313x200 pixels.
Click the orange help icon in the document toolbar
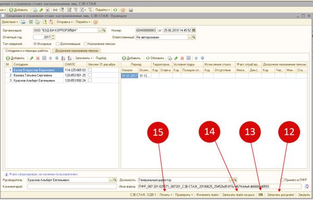click(95, 22)
